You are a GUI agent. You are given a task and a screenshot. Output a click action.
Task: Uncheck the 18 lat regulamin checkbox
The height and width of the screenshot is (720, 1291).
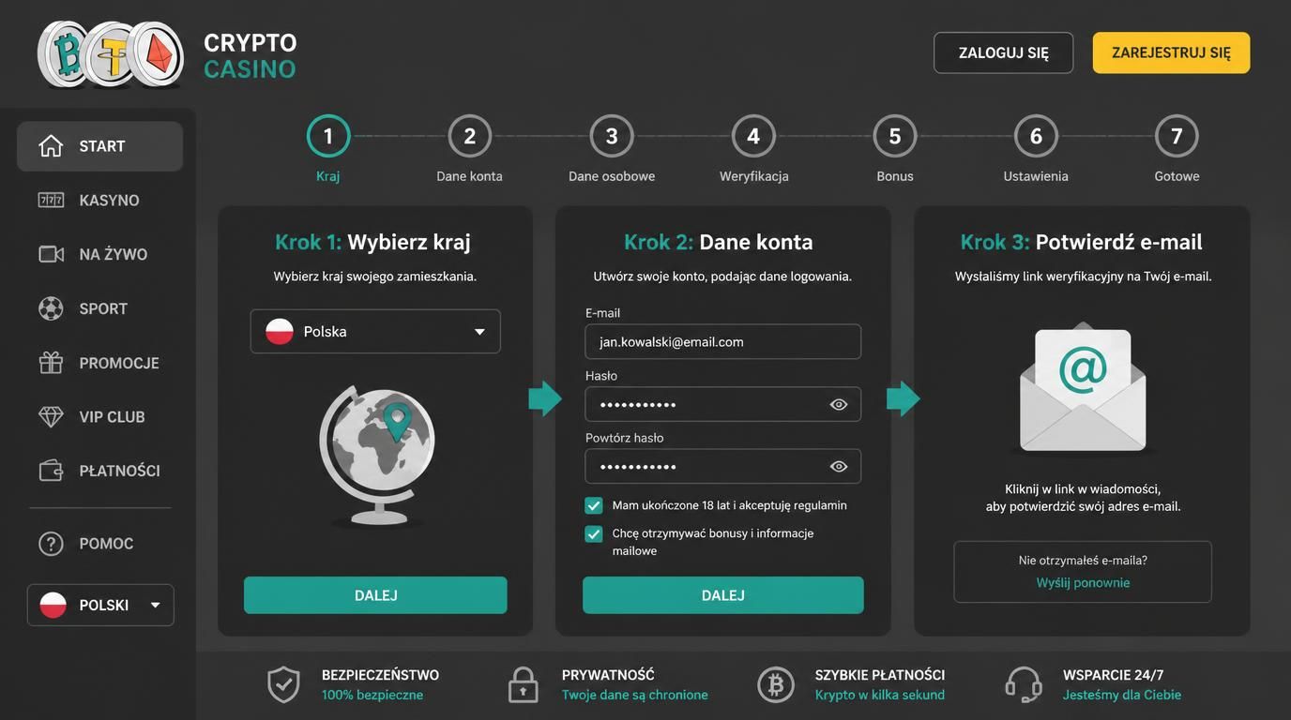594,505
